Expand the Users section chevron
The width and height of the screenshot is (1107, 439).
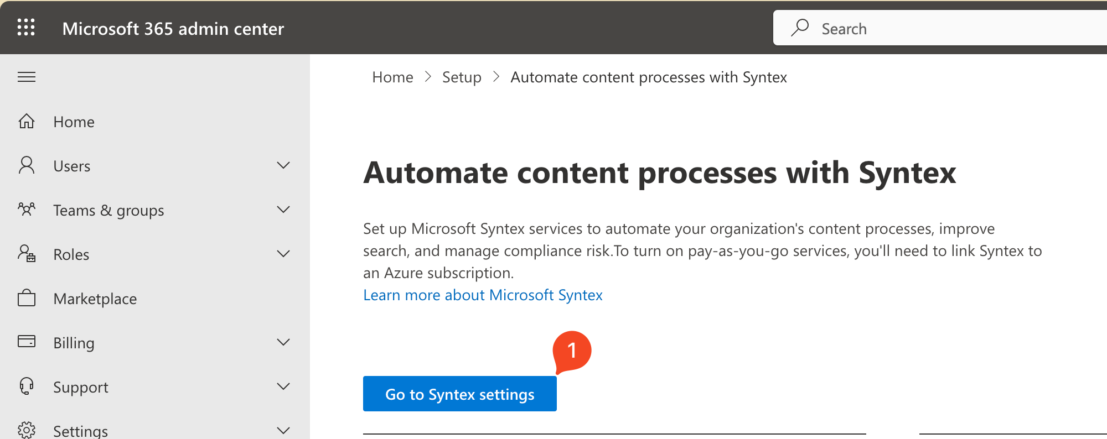click(x=283, y=165)
